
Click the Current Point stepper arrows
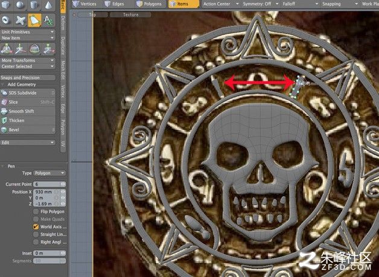pos(63,185)
